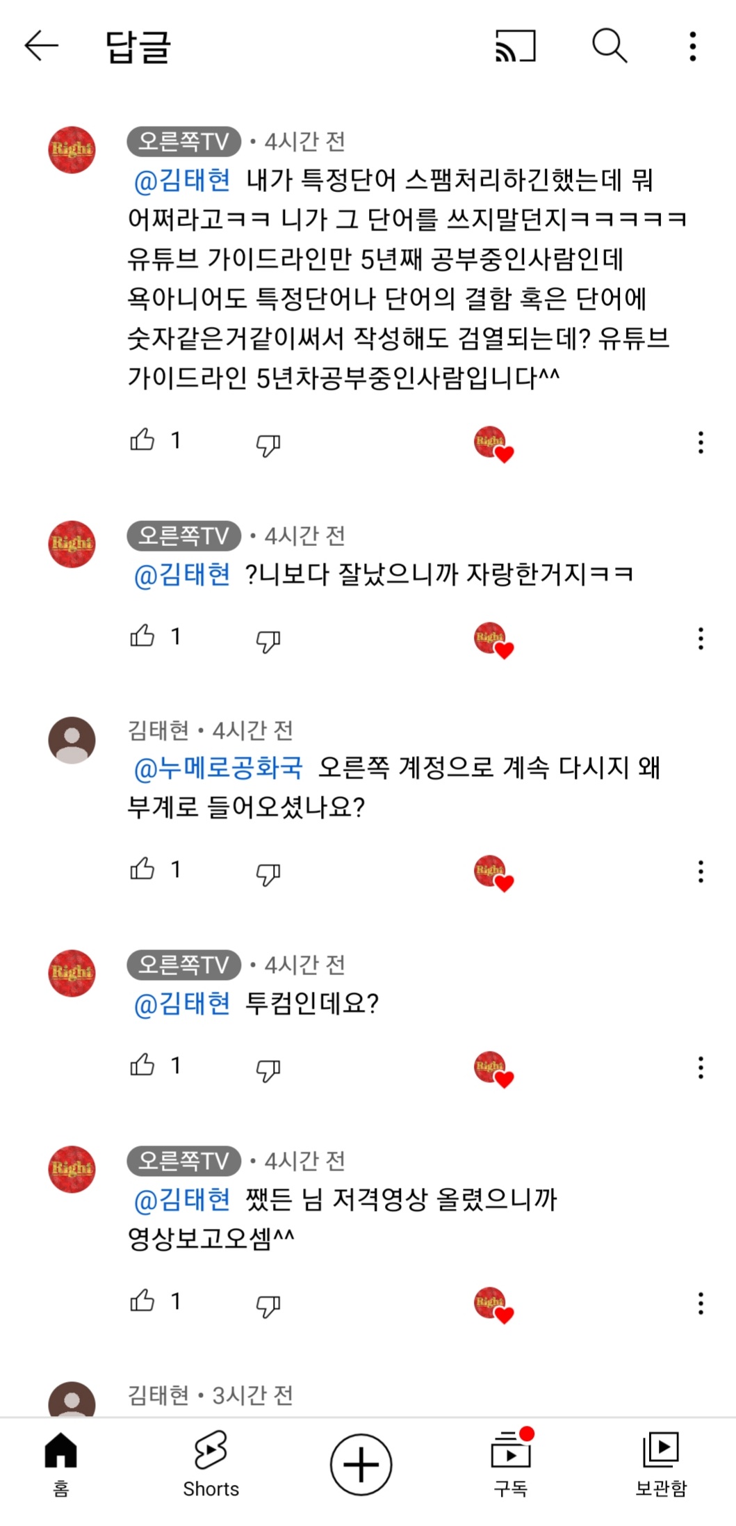The image size is (736, 1526).
Task: Tap 오른쪽TV avatar beside '투컴인데요?' reply
Action: [x=72, y=972]
